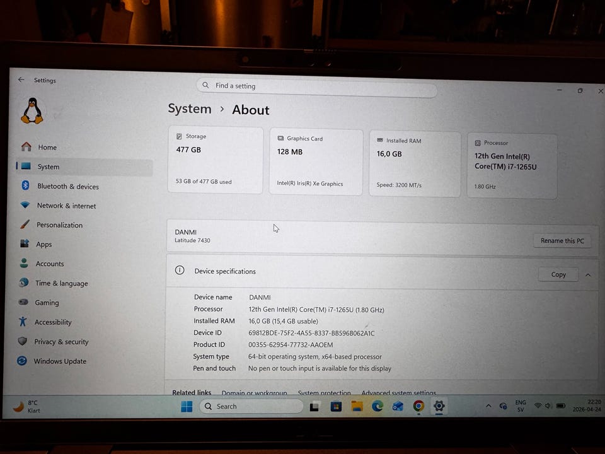
Task: Click the Product ID value 00355-62954-77732-AAOEM
Action: coord(291,345)
